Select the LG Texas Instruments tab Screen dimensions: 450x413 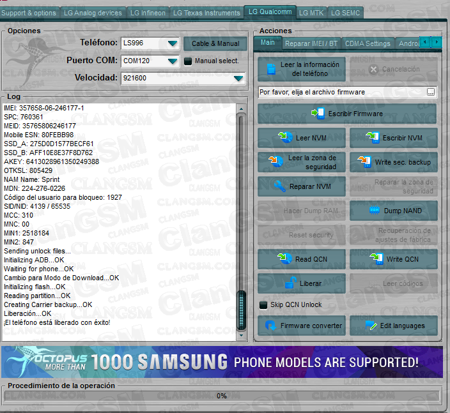coord(206,13)
